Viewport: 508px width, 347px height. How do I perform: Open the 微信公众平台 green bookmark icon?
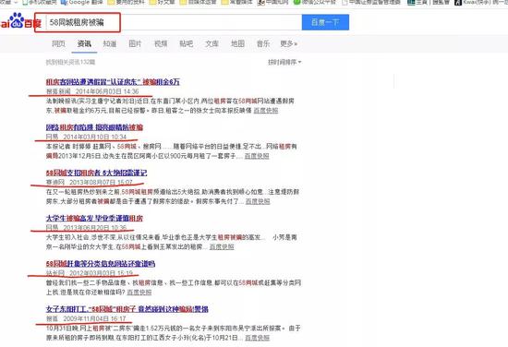pos(296,2)
